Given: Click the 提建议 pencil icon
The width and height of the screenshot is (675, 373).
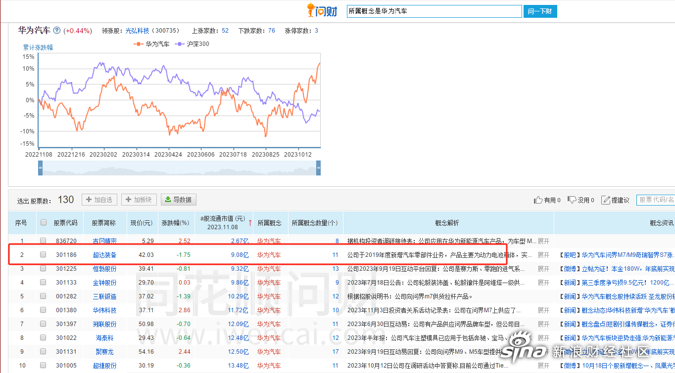Looking at the screenshot, I should pyautogui.click(x=605, y=200).
